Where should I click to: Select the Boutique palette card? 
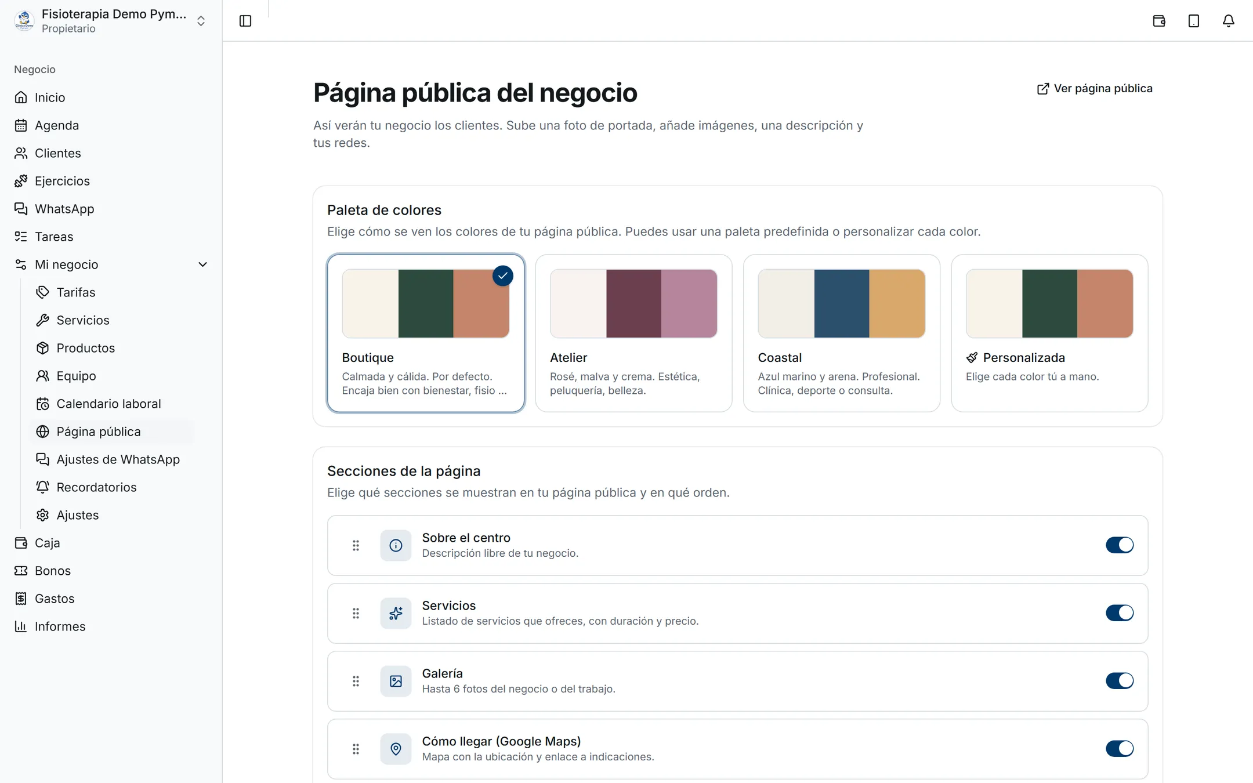pos(426,333)
